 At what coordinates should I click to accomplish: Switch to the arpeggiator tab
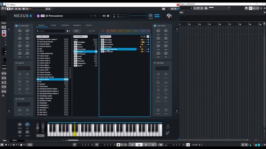pos(77,25)
